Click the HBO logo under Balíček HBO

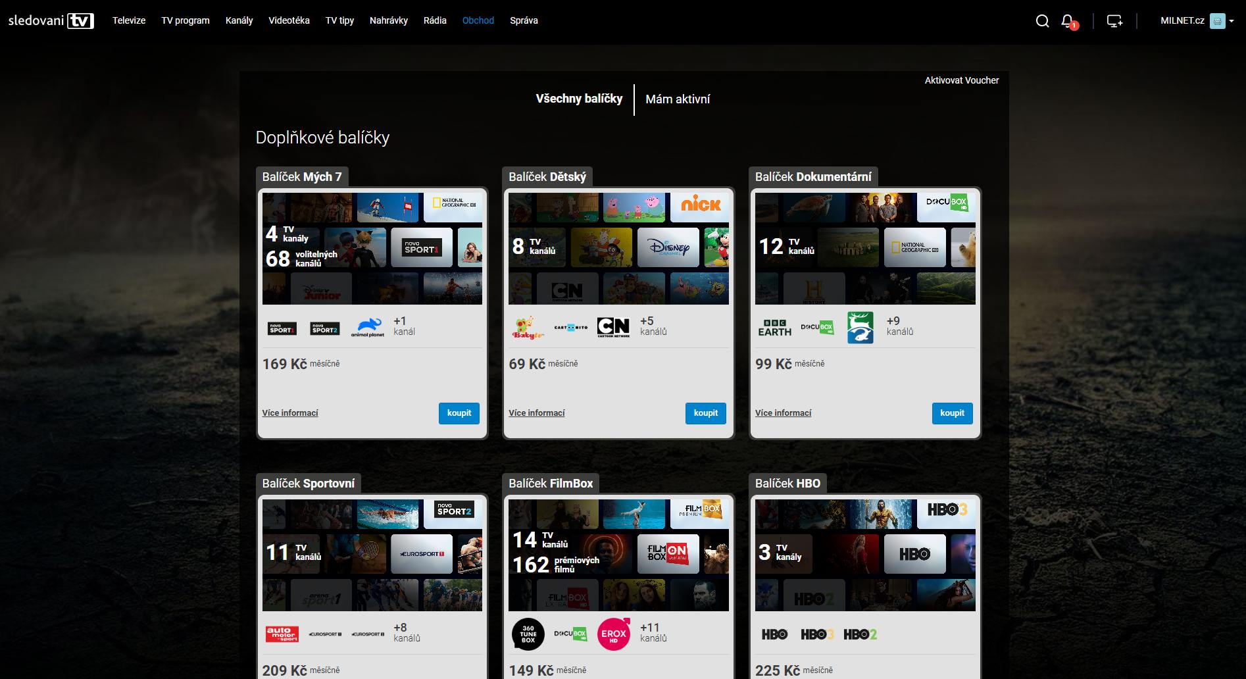click(x=774, y=634)
